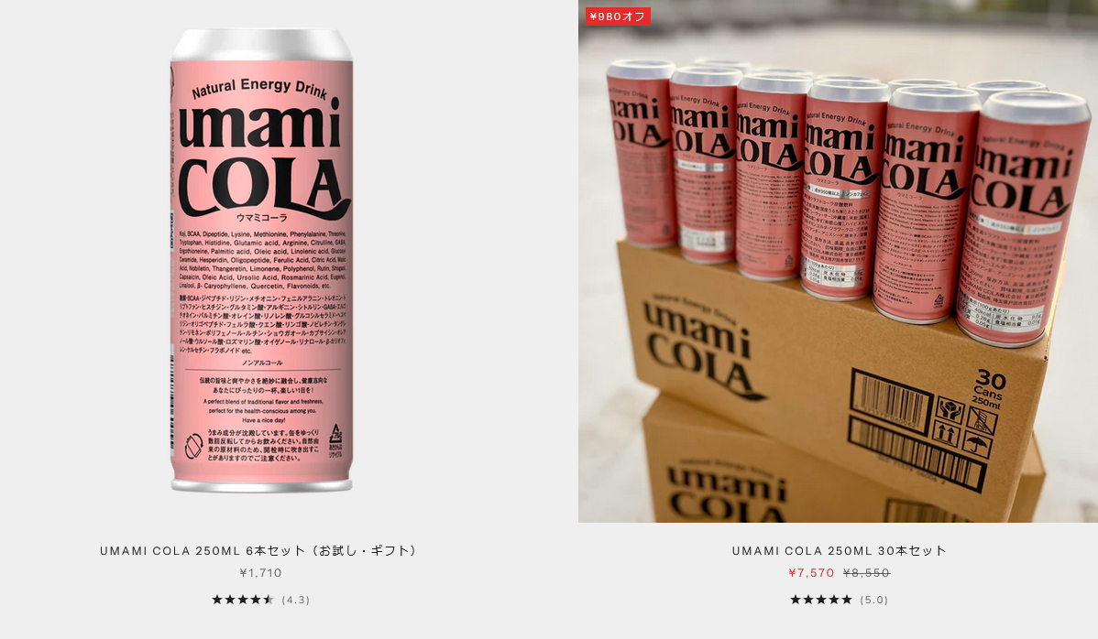Click the this-side-up arrows icon on the box

click(x=946, y=433)
